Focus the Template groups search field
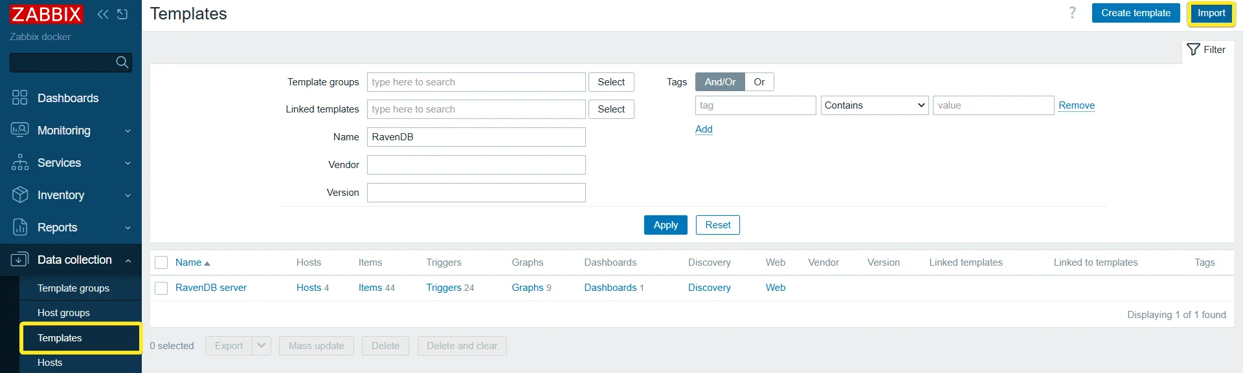Image resolution: width=1243 pixels, height=373 pixels. coord(476,82)
